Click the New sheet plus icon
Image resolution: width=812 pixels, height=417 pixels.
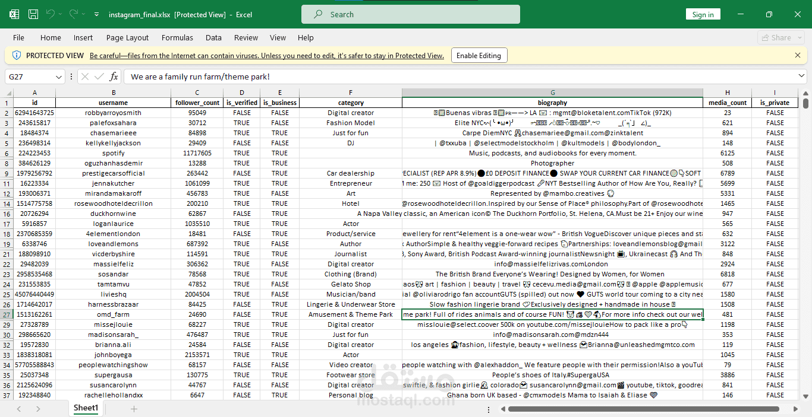pyautogui.click(x=134, y=409)
